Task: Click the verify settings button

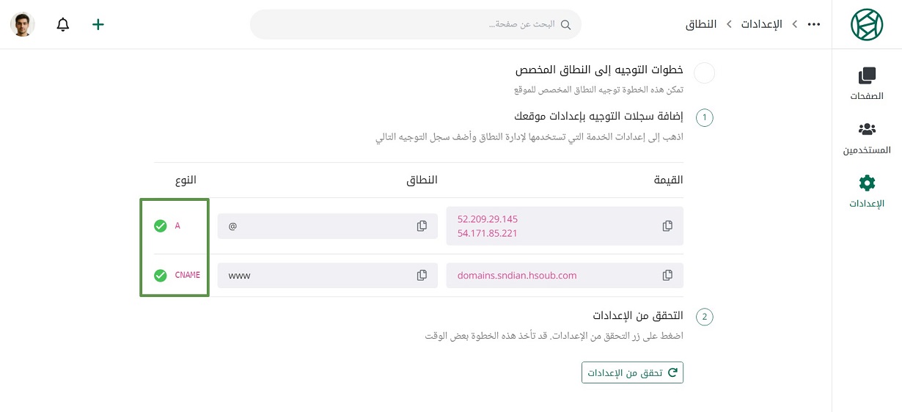Action: tap(632, 372)
